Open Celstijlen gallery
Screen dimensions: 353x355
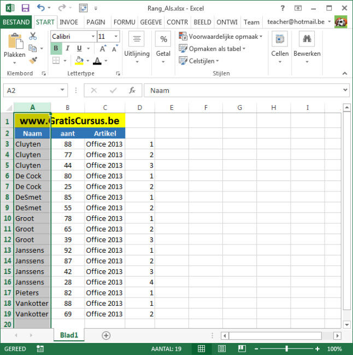199,61
